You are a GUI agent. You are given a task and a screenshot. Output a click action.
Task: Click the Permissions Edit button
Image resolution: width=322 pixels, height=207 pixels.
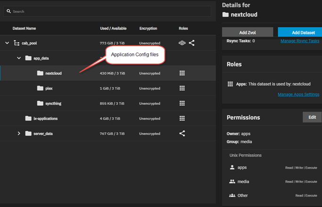coord(312,117)
